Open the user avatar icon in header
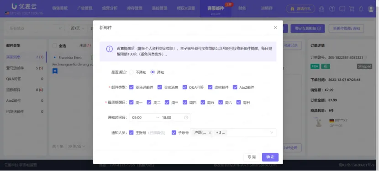 pyautogui.click(x=371, y=9)
